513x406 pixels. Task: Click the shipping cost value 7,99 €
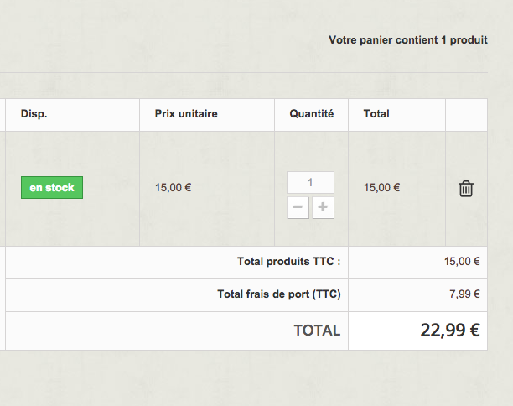click(x=464, y=294)
